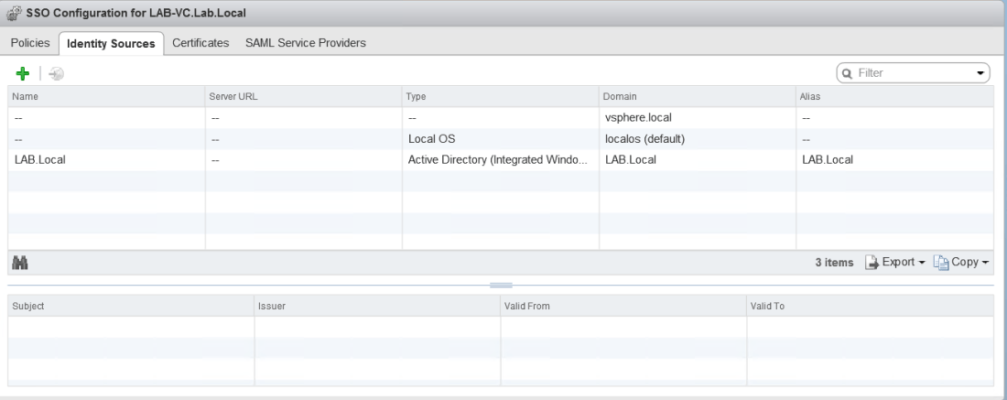Sort by the Server URL column header
The image size is (1007, 400).
(302, 96)
